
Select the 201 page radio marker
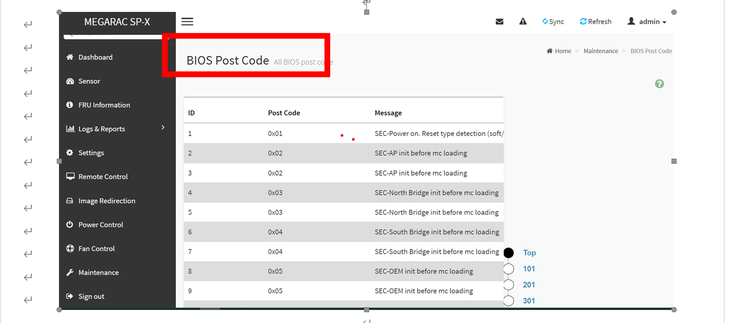point(509,284)
